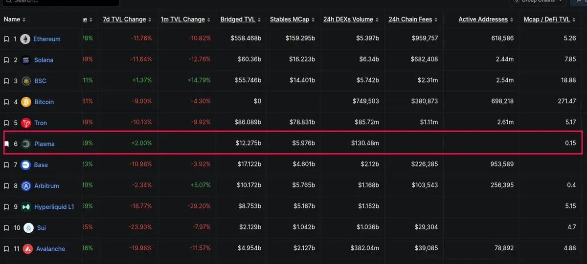The height and width of the screenshot is (264, 587).
Task: Click the Ethereum chain logo icon
Action: [x=25, y=39]
